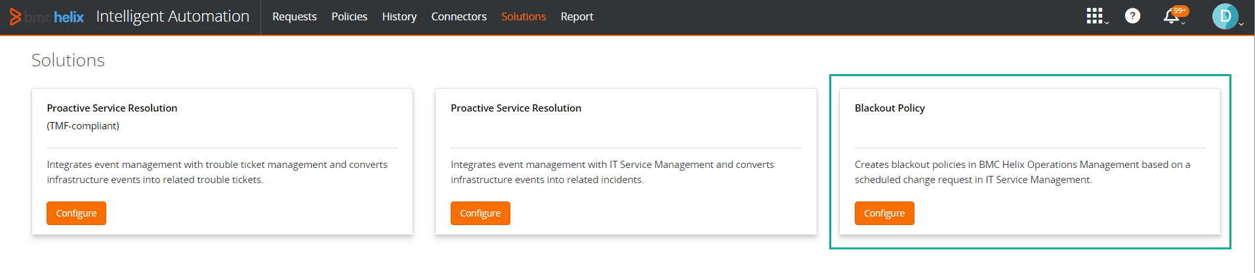Open the Requests menu
1255x273 pixels.
pyautogui.click(x=295, y=16)
